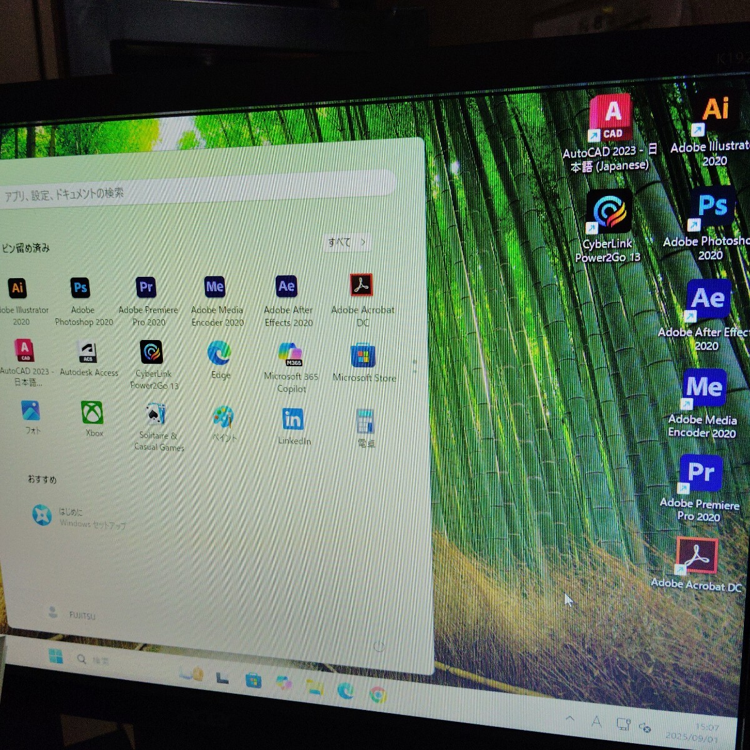Click the Start menu search field
Image resolution: width=750 pixels, height=750 pixels.
click(x=197, y=189)
